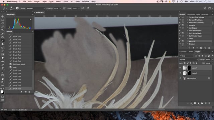Viewport: 214px width, 120px height.
Task: Uncheck the Haze action checkbox
Action: 180,39
